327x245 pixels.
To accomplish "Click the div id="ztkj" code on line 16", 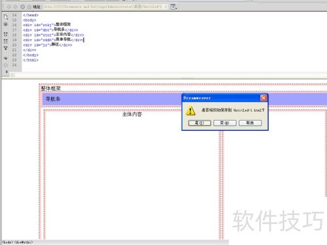I will 47,25.
